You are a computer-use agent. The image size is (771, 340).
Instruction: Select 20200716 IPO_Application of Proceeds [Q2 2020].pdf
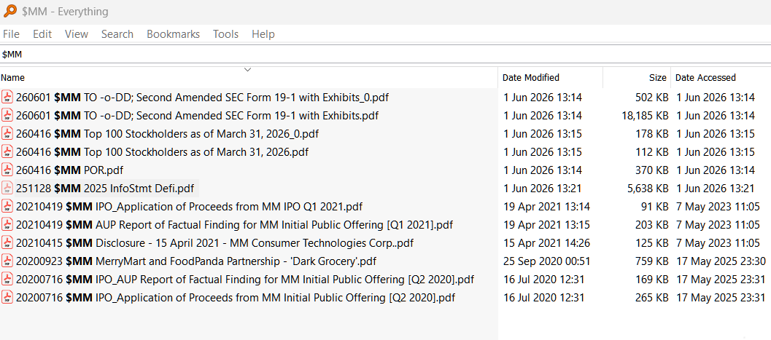point(236,297)
